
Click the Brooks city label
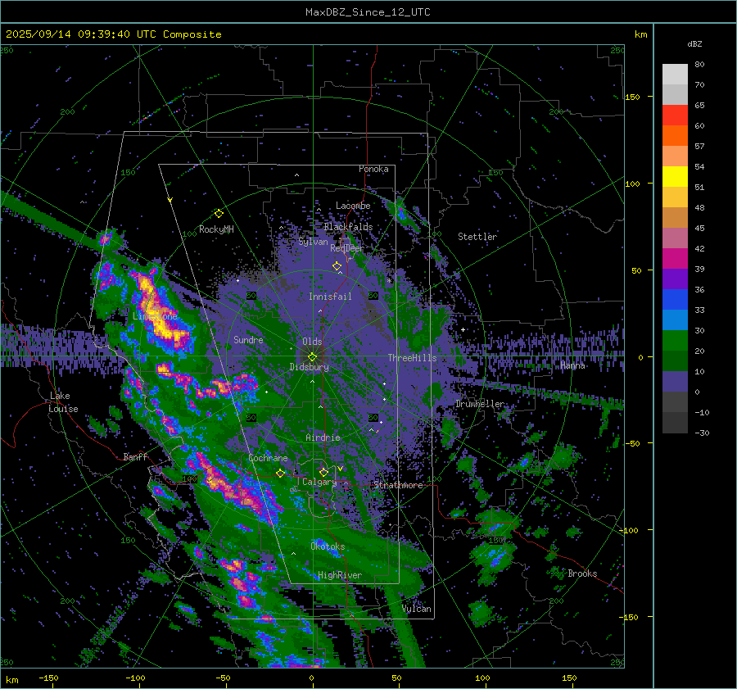[582, 573]
